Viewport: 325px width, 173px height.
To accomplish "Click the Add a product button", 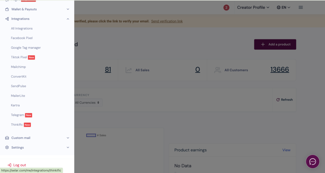I will pos(275,45).
